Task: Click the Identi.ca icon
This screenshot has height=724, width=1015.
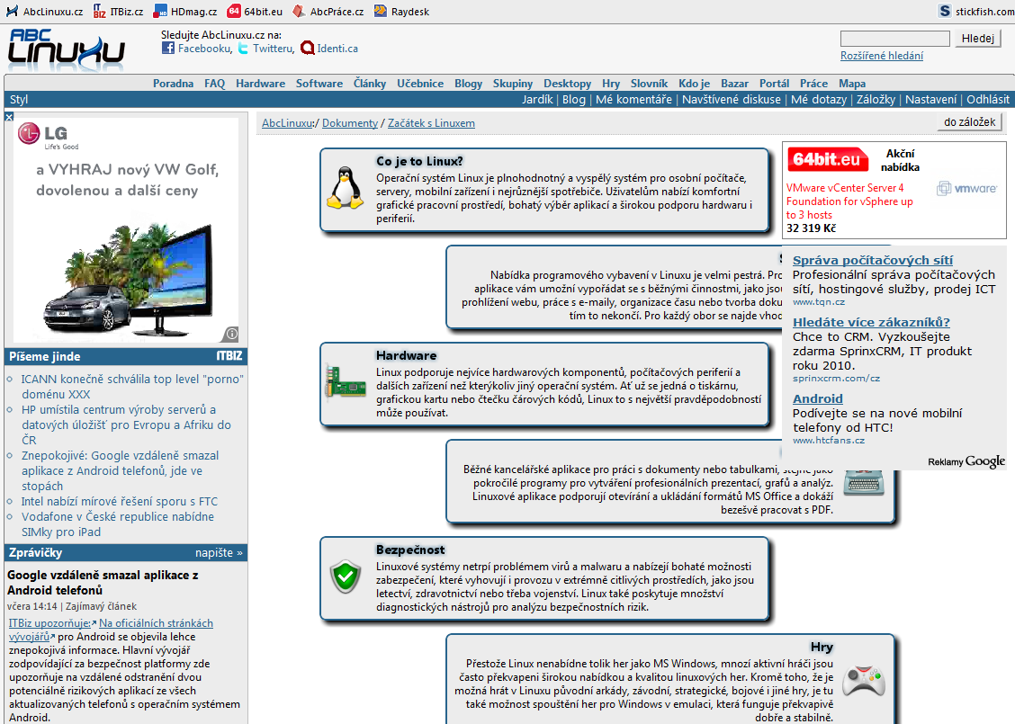Action: pyautogui.click(x=308, y=48)
